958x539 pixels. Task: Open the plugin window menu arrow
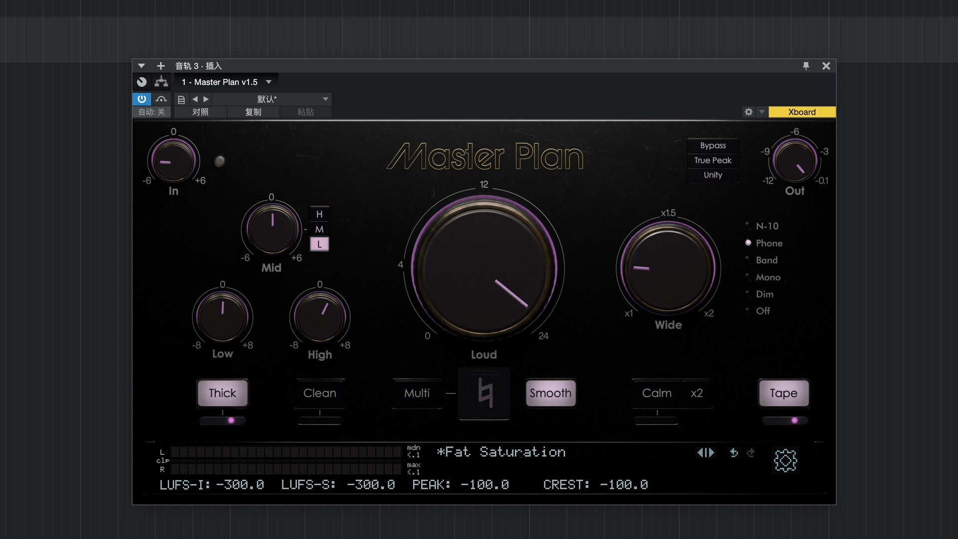click(141, 66)
